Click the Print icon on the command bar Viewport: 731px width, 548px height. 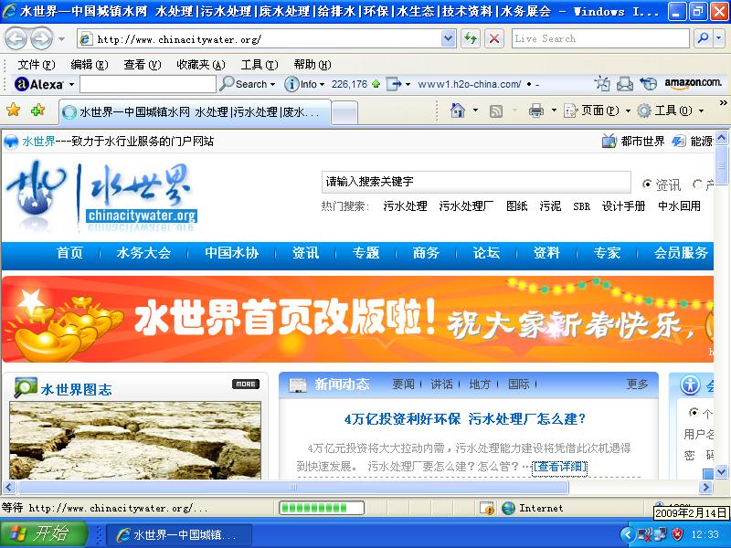(535, 110)
